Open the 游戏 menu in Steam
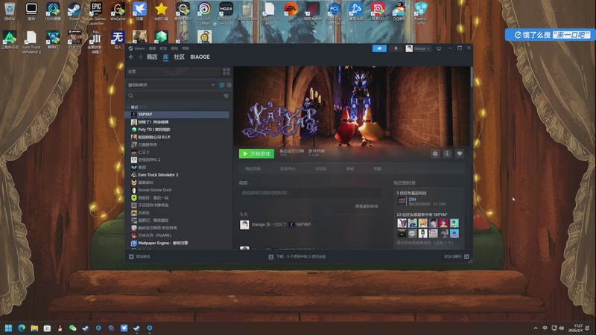 click(x=174, y=48)
